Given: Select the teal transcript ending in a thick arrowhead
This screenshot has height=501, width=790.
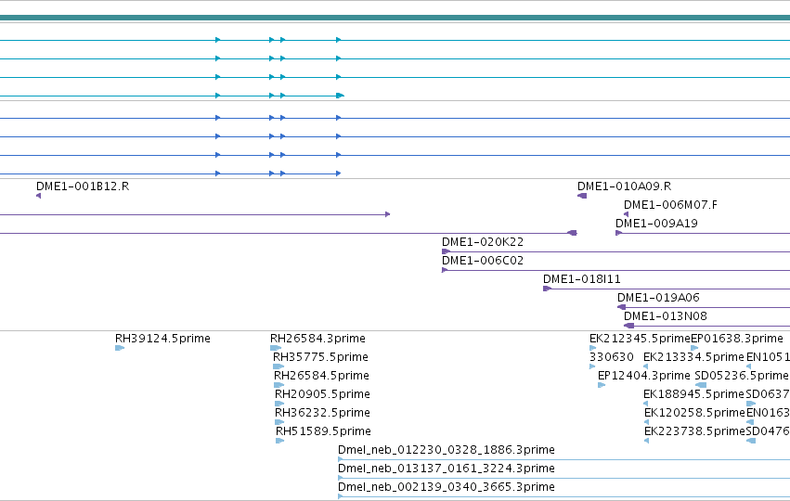Looking at the screenshot, I should point(172,96).
